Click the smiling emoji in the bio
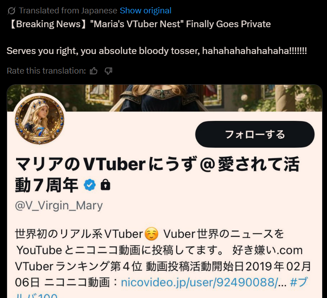 (x=151, y=234)
